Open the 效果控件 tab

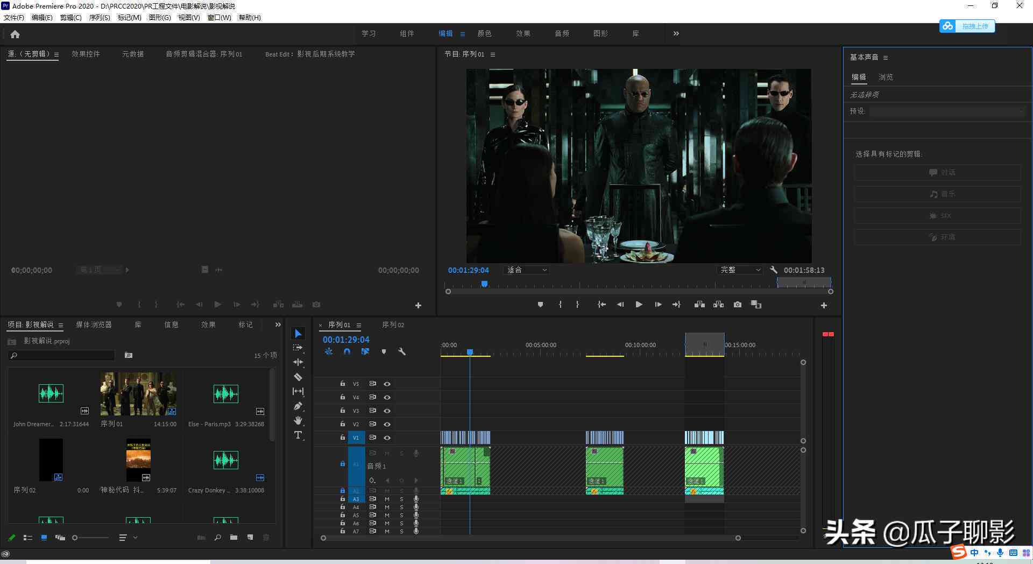click(x=86, y=54)
